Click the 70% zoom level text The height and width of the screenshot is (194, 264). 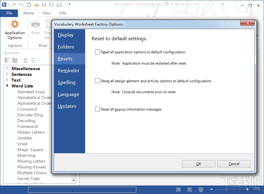pyautogui.click(x=256, y=189)
